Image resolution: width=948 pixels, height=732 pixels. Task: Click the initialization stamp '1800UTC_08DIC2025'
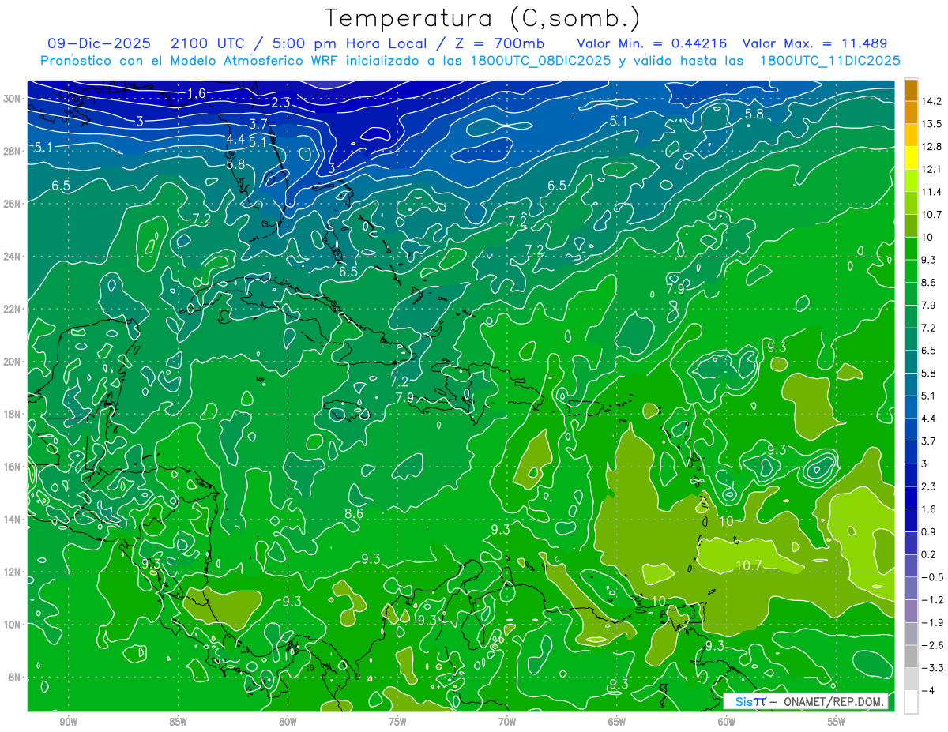pos(541,60)
